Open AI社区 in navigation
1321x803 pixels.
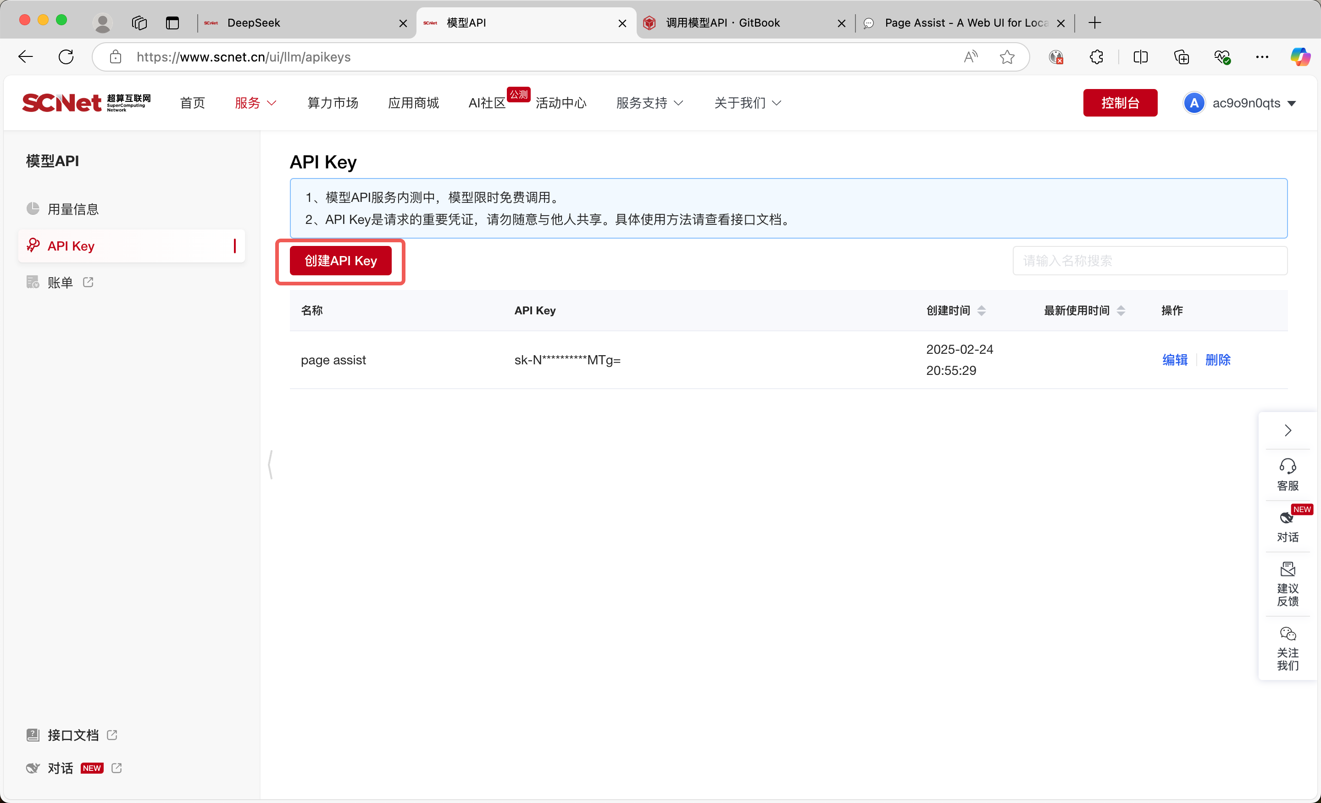tap(487, 103)
